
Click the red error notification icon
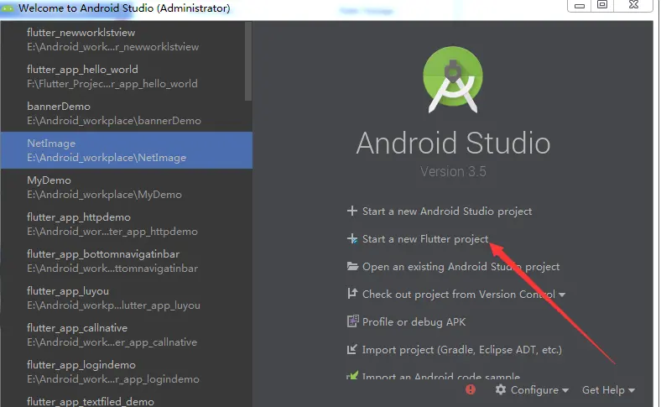click(471, 389)
